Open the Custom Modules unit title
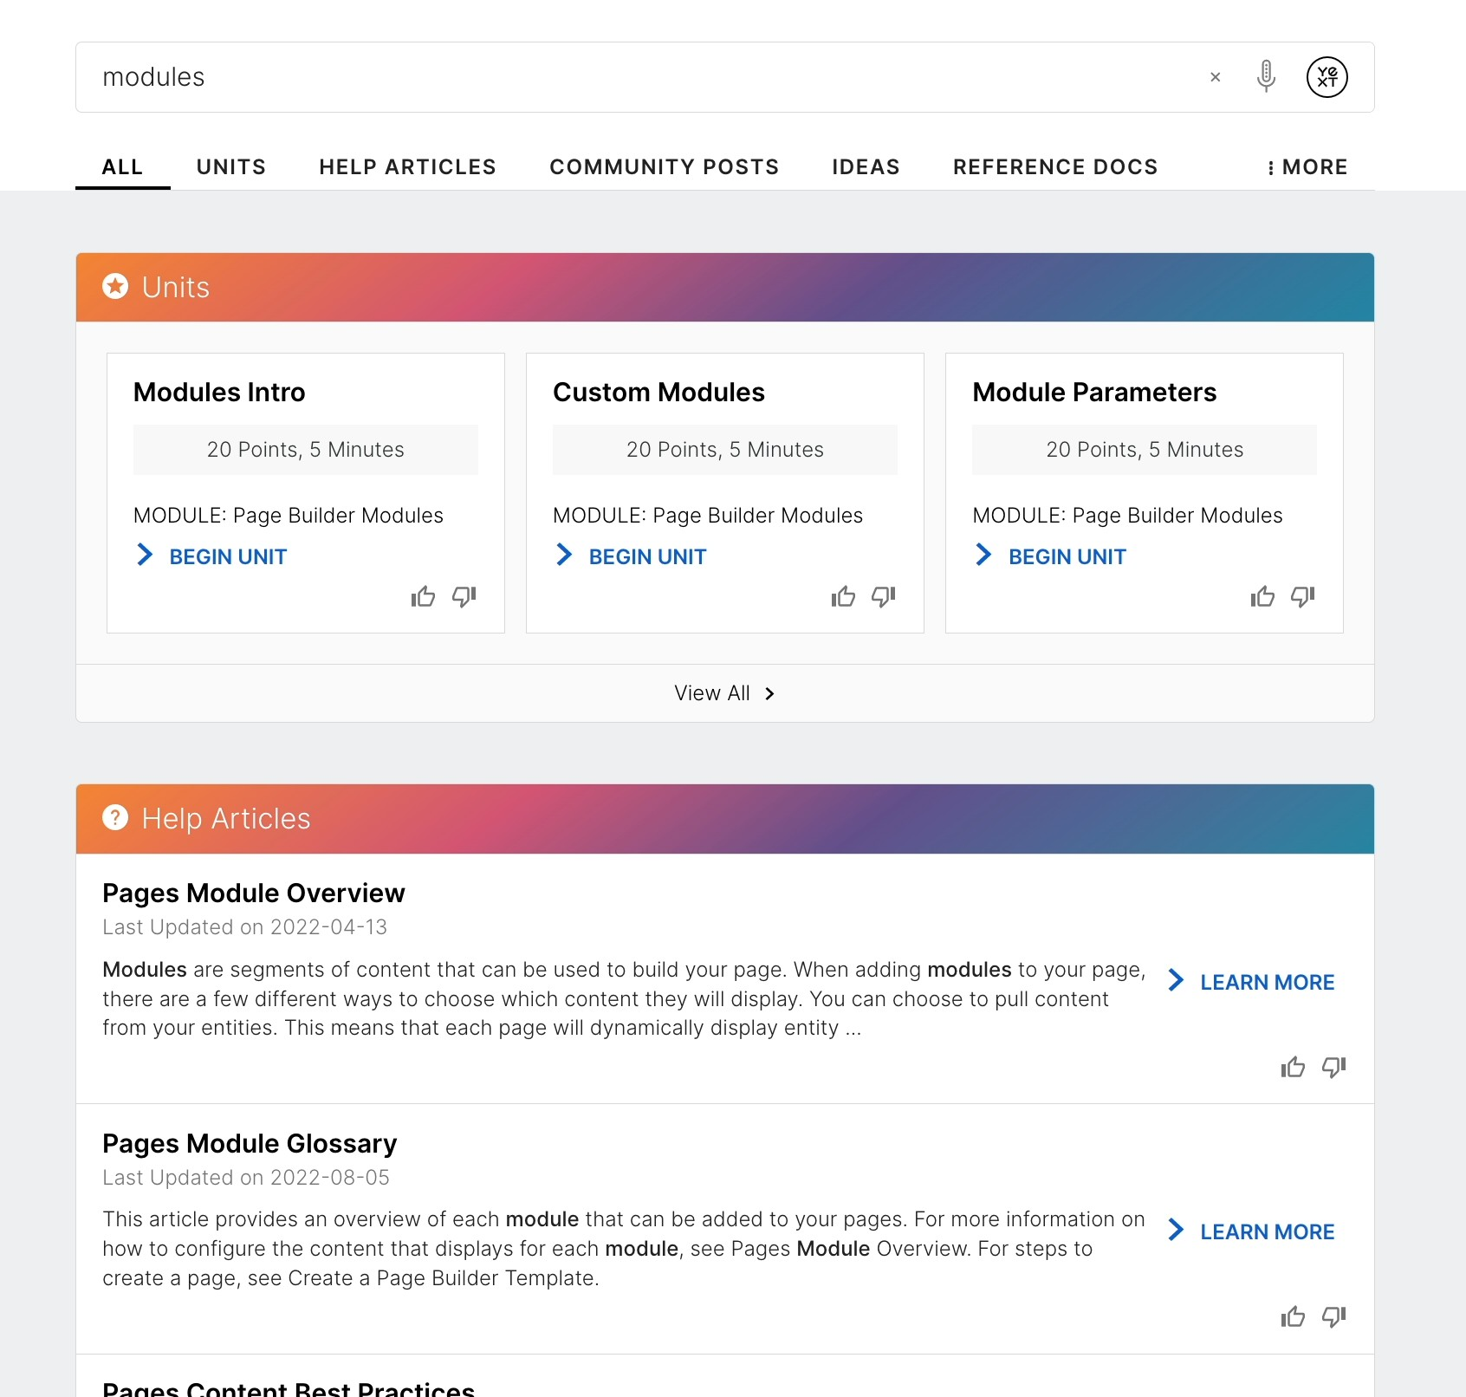1466x1397 pixels. (658, 392)
